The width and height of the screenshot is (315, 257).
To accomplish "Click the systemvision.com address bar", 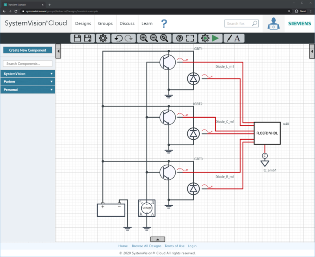I will click(153, 11).
